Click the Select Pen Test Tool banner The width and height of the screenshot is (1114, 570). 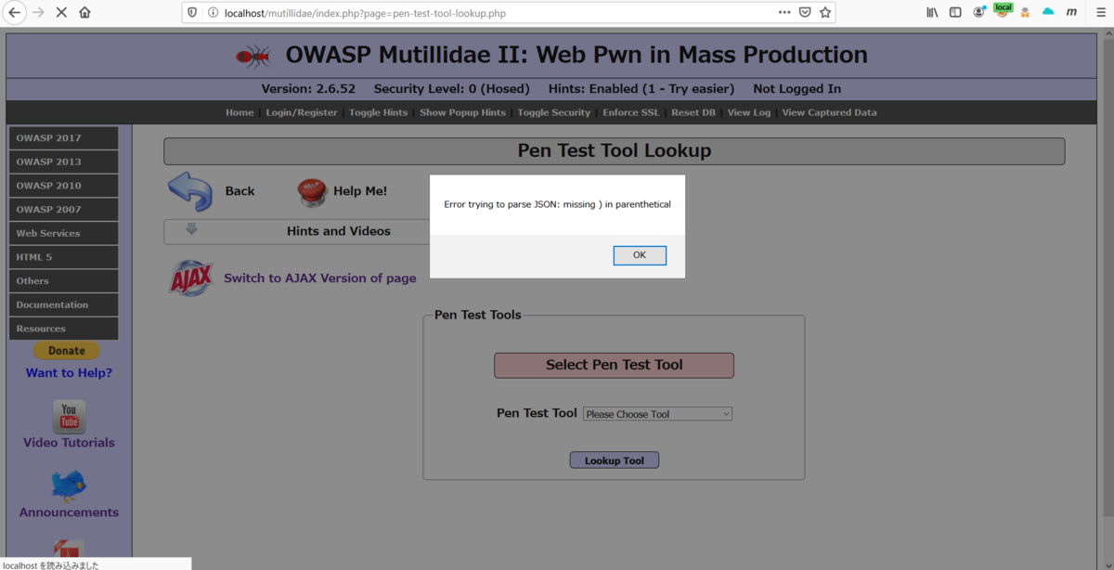614,365
